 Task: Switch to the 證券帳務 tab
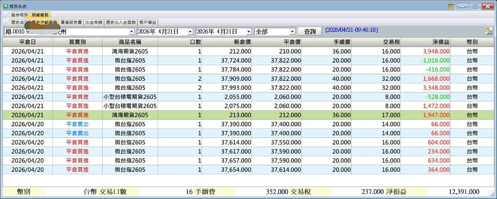(x=19, y=15)
